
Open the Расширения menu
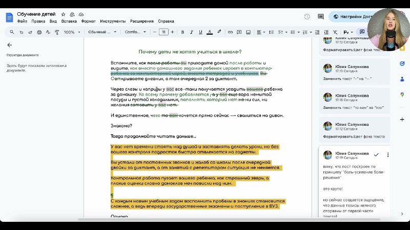[x=142, y=21]
